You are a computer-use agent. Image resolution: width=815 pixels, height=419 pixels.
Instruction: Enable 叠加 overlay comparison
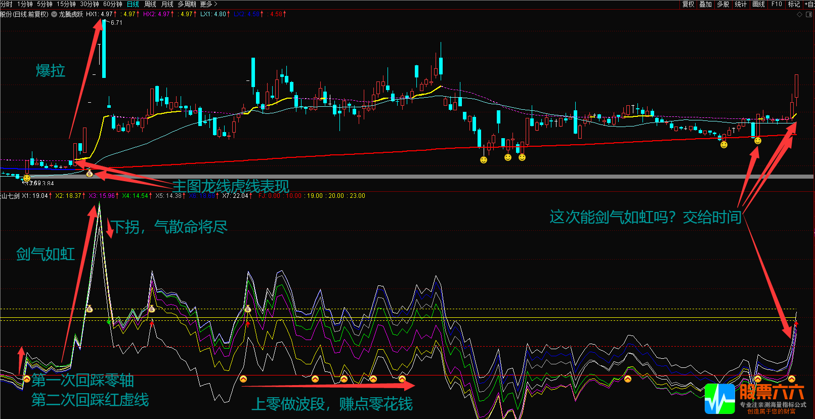pos(705,4)
